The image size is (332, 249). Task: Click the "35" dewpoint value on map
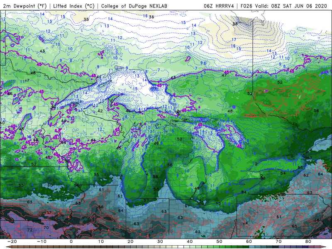(86, 20)
